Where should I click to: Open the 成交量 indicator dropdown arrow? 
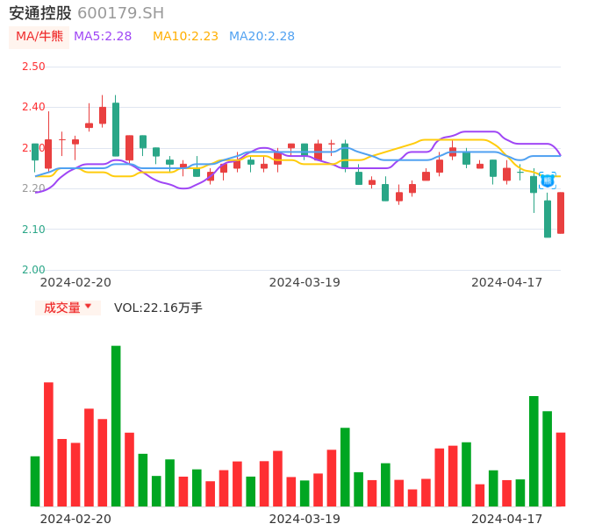pyautogui.click(x=88, y=307)
